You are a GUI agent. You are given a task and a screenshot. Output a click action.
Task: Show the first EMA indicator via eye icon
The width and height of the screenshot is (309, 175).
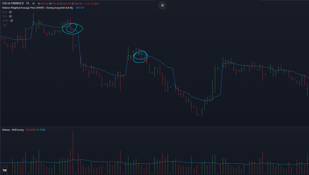pos(10,12)
